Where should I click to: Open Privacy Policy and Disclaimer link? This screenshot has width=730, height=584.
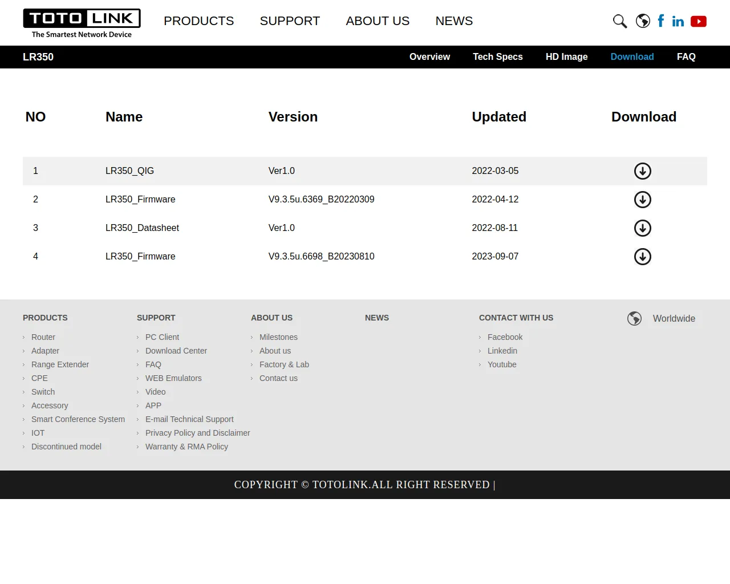(x=198, y=433)
